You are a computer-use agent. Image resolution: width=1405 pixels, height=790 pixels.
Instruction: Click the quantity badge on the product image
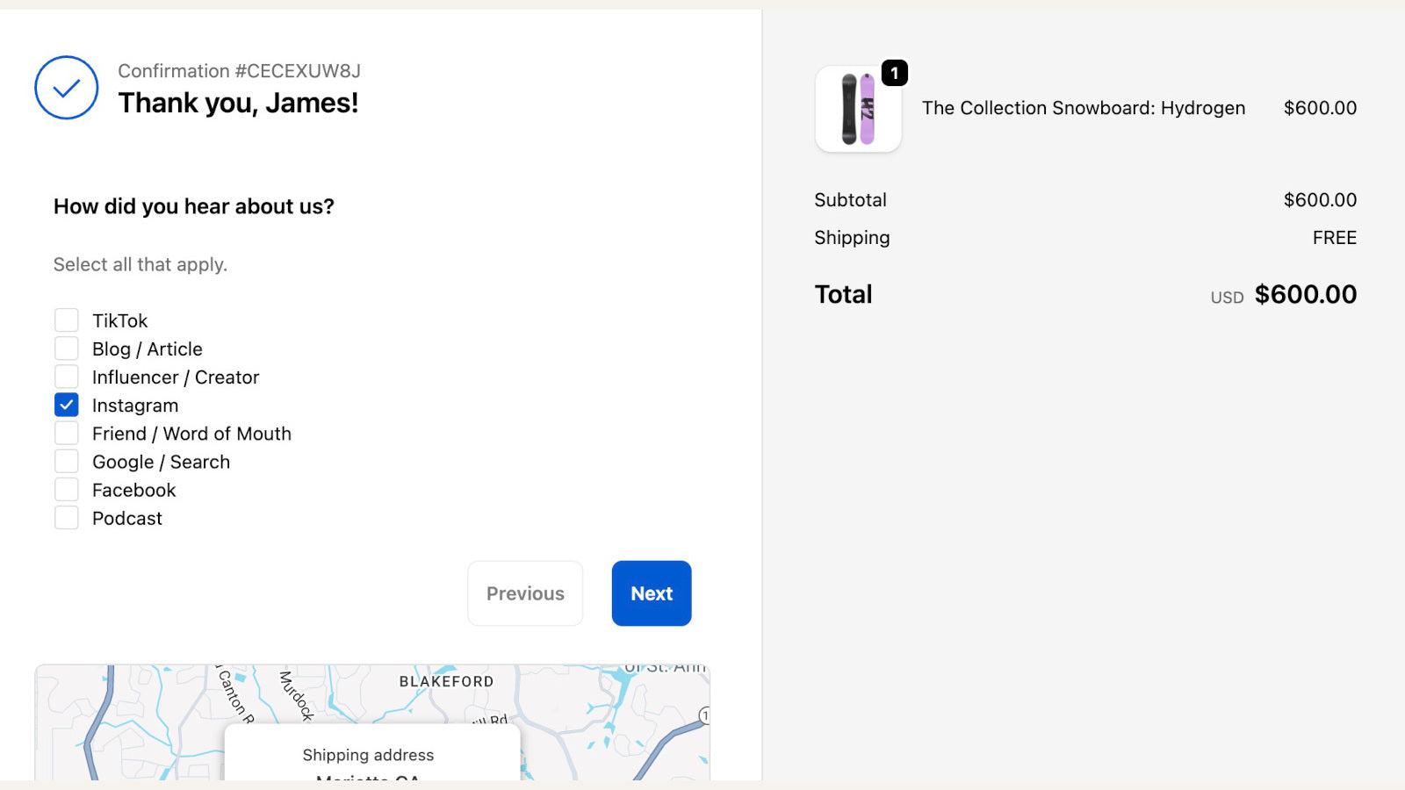tap(894, 74)
